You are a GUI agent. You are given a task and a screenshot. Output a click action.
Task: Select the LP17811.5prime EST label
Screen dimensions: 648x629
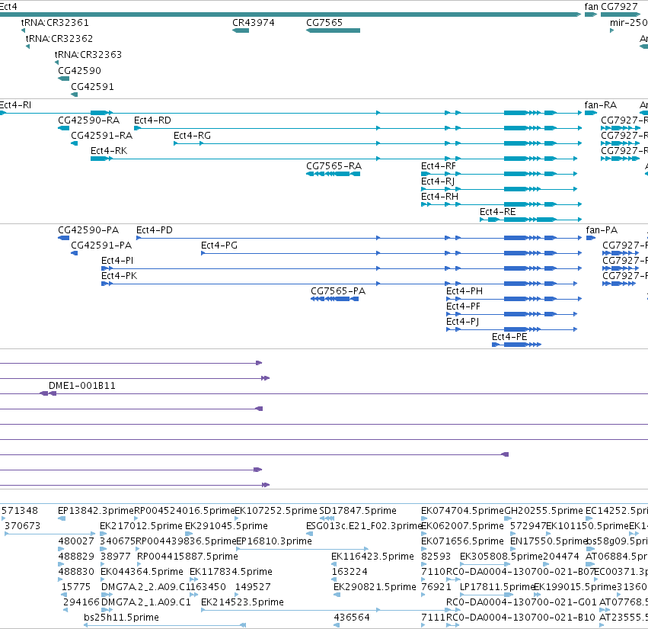497,587
